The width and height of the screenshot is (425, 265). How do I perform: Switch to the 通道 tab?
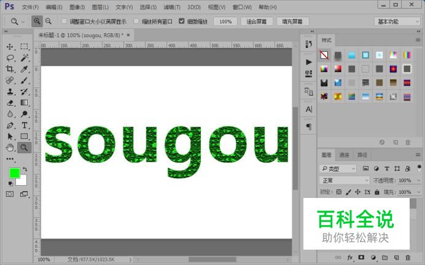point(344,155)
